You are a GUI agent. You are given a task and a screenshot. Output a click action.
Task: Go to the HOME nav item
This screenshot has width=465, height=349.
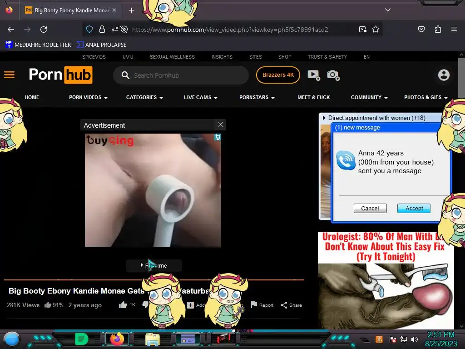pos(32,97)
